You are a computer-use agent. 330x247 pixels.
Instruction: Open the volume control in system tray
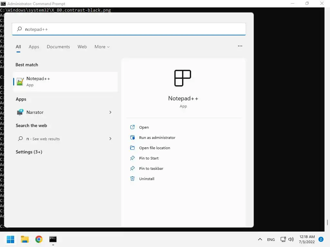[291, 239]
